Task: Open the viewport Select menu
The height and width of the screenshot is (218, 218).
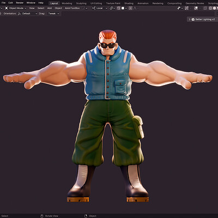Action: (41, 8)
